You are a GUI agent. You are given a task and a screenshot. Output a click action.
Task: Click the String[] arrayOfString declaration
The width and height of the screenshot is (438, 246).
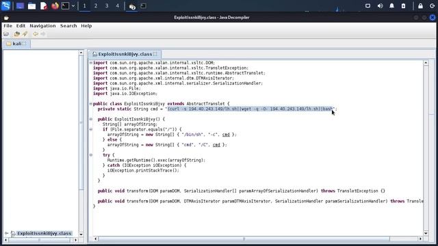point(130,124)
